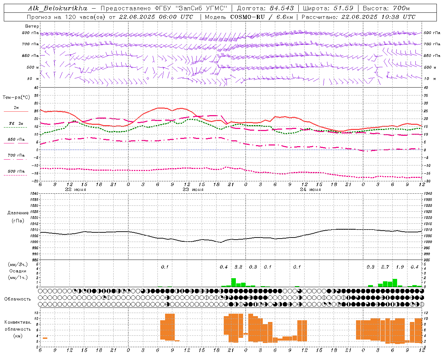Viewport: 442px width, 353px height.
Task: Click the latitude value Широта: 51.59
Action: pyautogui.click(x=328, y=8)
